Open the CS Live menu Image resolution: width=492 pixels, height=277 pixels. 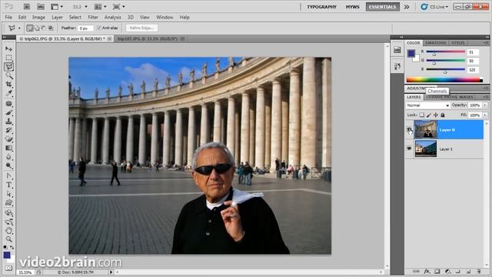click(434, 7)
